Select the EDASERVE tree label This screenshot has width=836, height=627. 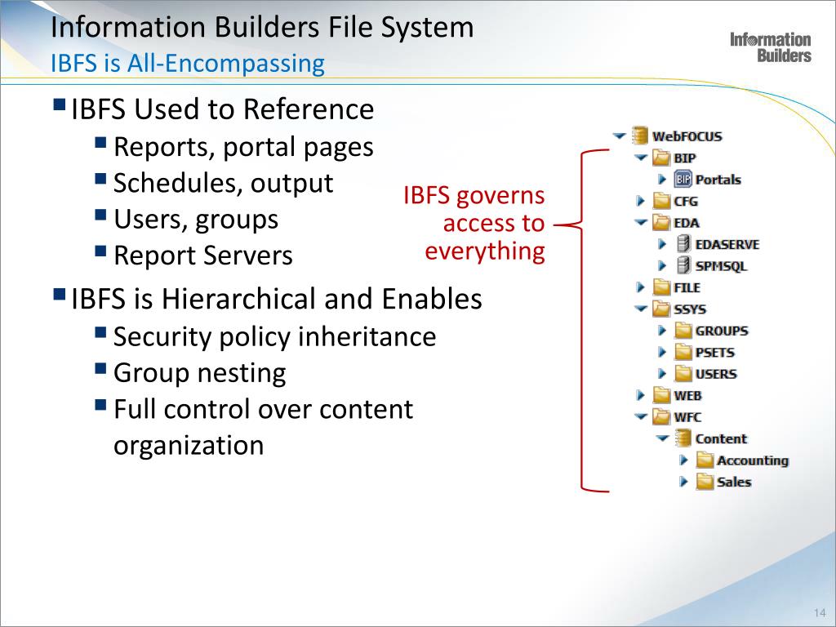727,245
